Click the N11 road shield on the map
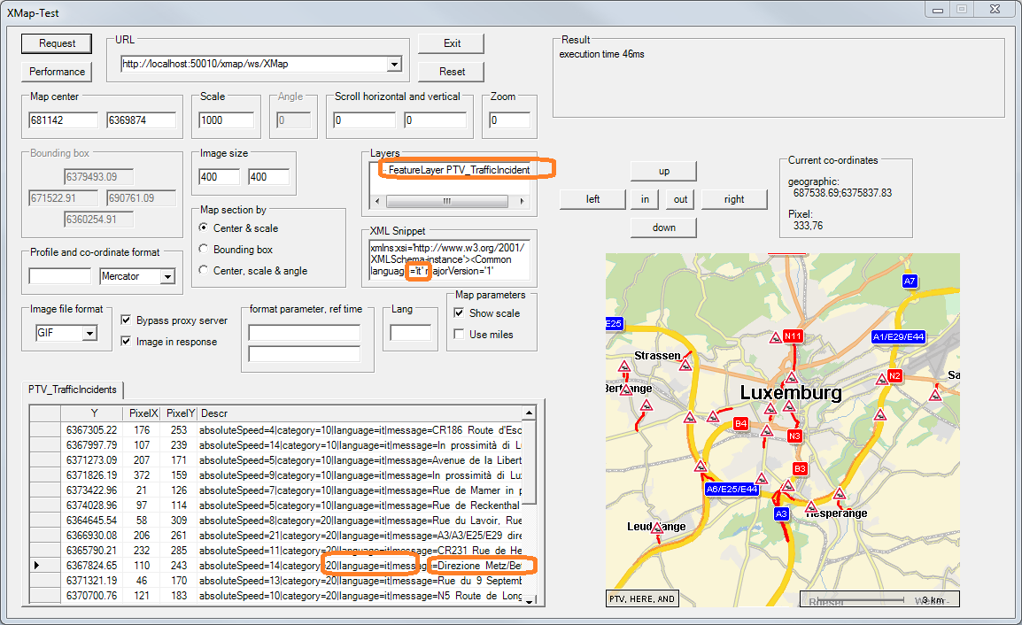This screenshot has height=625, width=1022. tap(793, 336)
